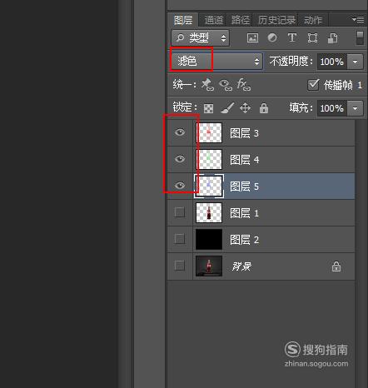Filter layers by type (T) icon
Image resolution: width=368 pixels, height=388 pixels.
(291, 37)
